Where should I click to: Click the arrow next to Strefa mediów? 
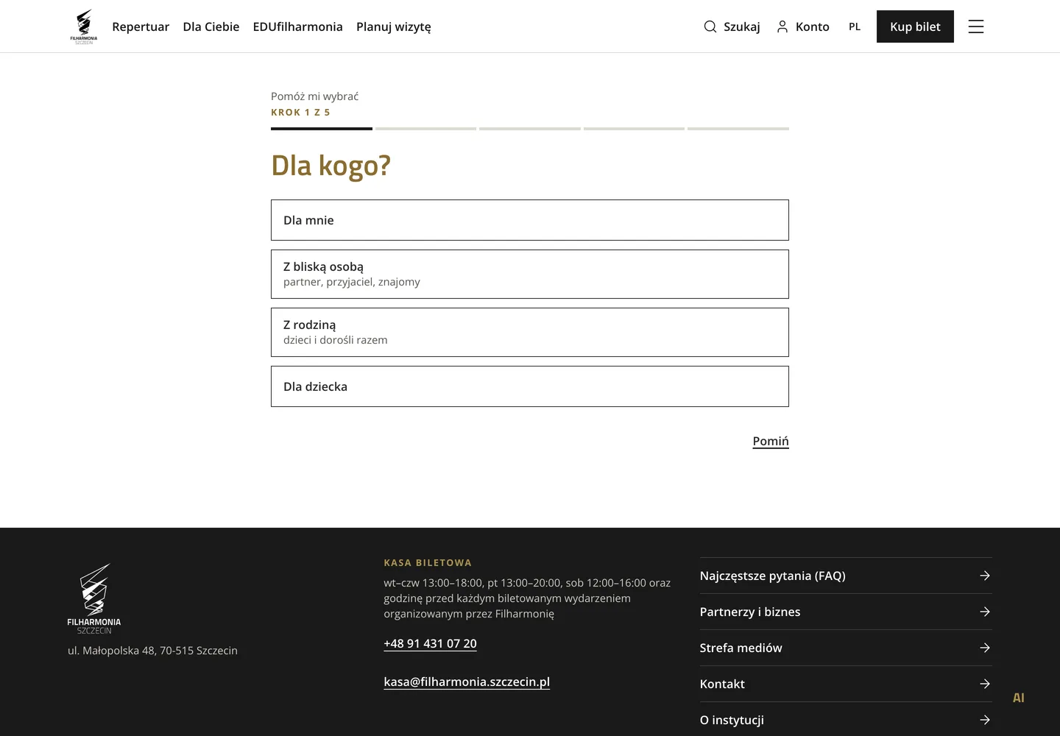[985, 648]
